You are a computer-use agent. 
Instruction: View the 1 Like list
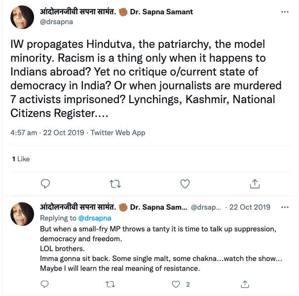tap(21, 159)
